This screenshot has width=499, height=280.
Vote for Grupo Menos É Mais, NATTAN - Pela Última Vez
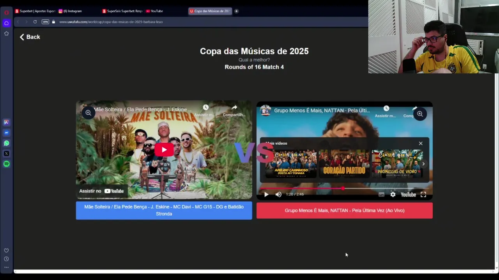[x=345, y=210]
